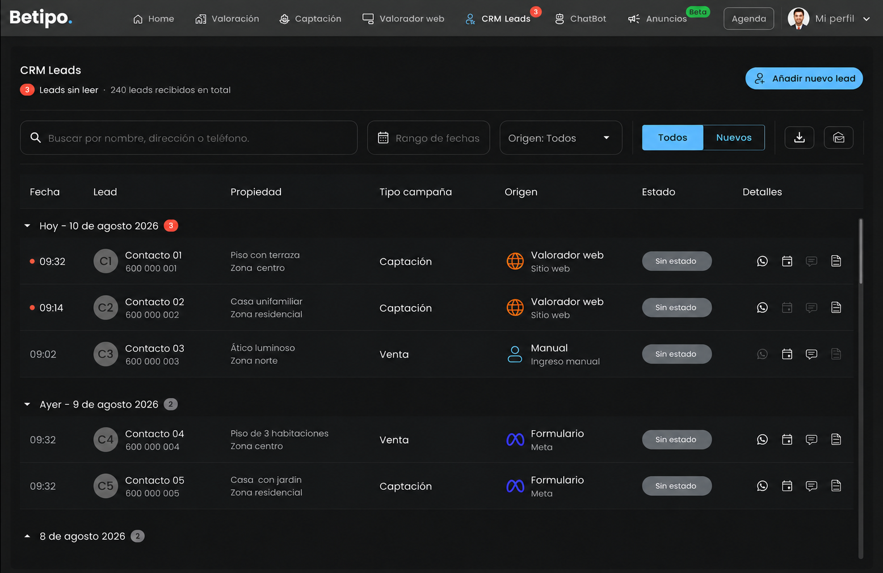Switch filter to Nuevos
This screenshot has width=883, height=573.
click(734, 138)
